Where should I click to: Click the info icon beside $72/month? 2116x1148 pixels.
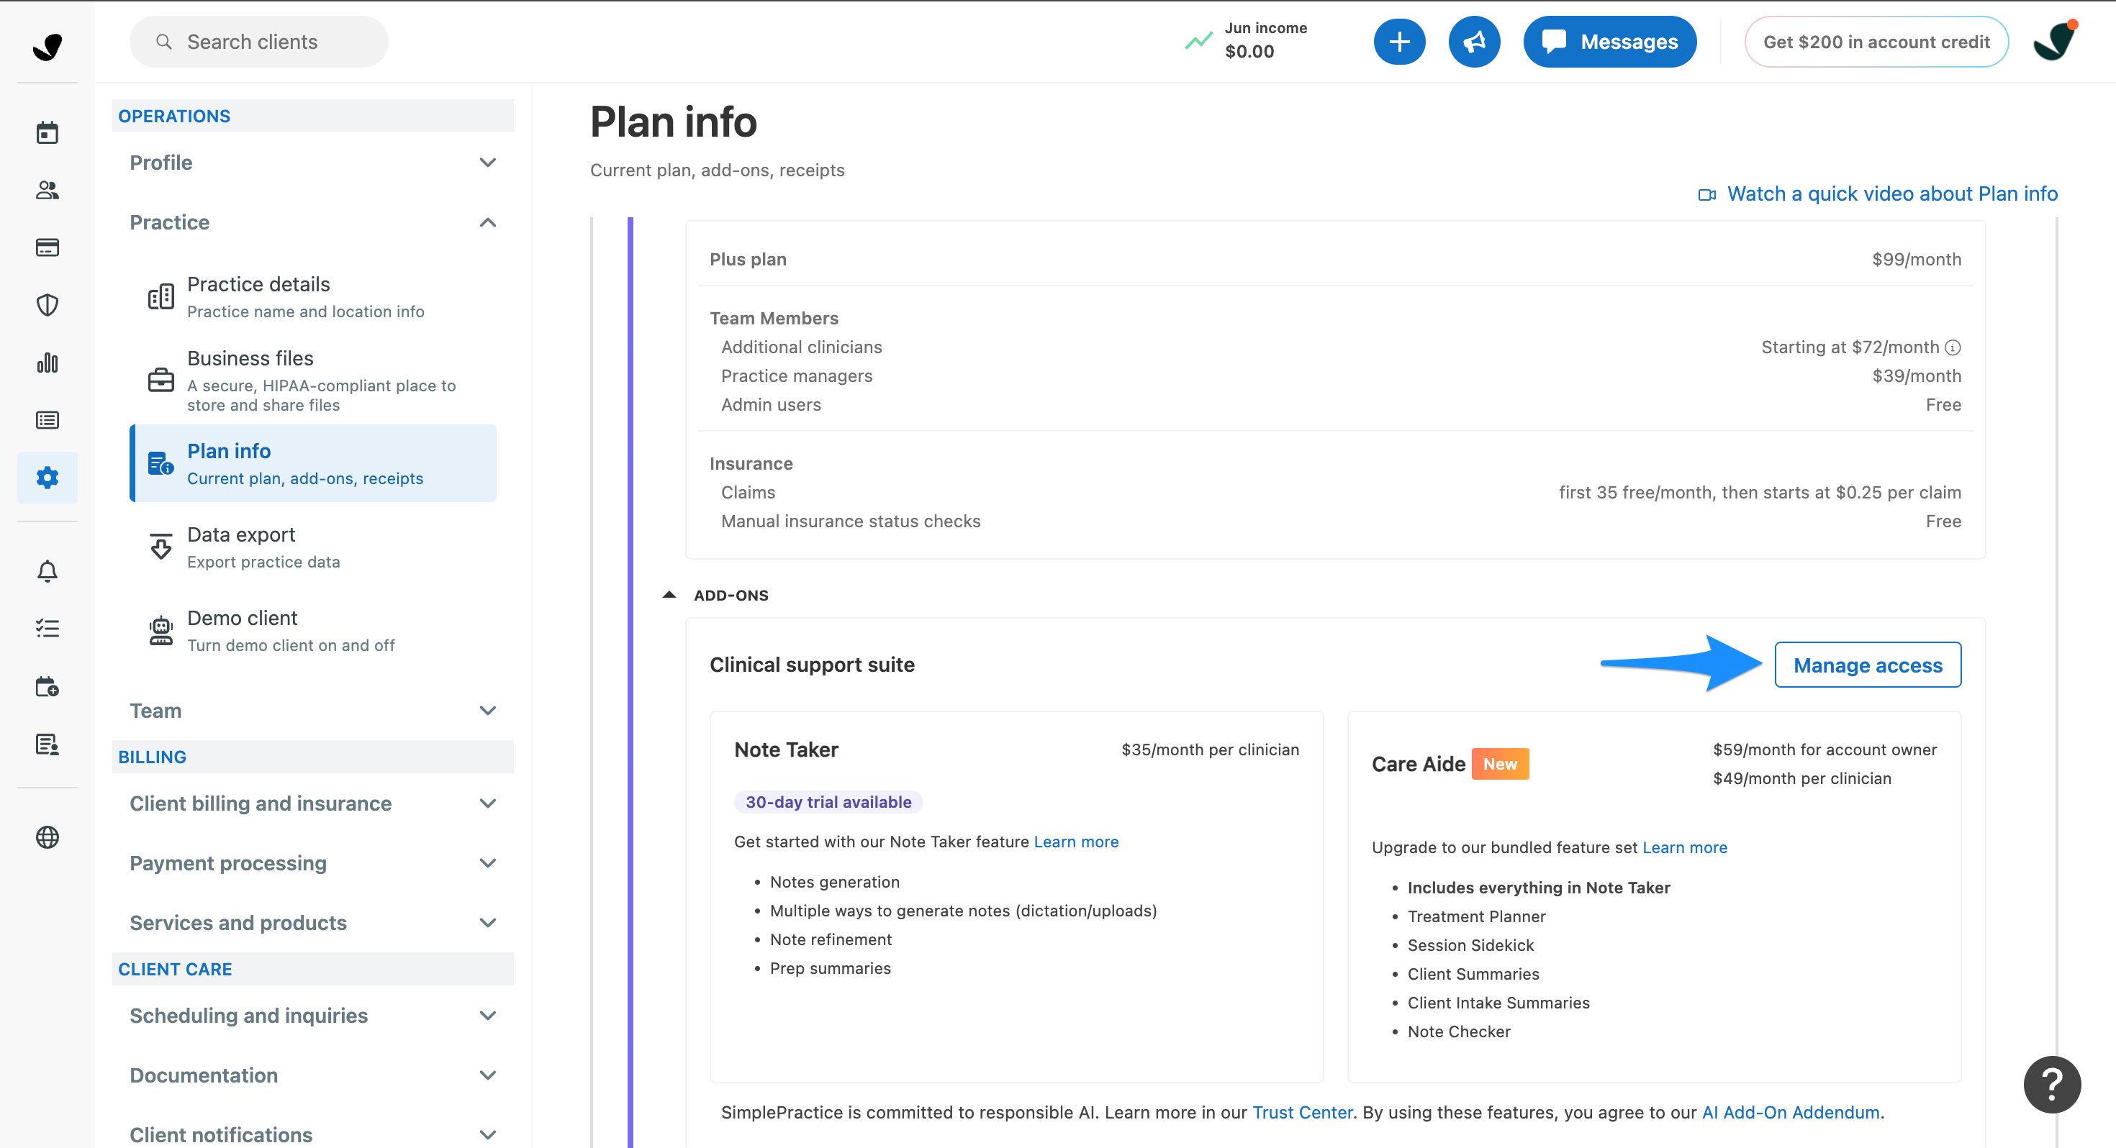point(1953,347)
